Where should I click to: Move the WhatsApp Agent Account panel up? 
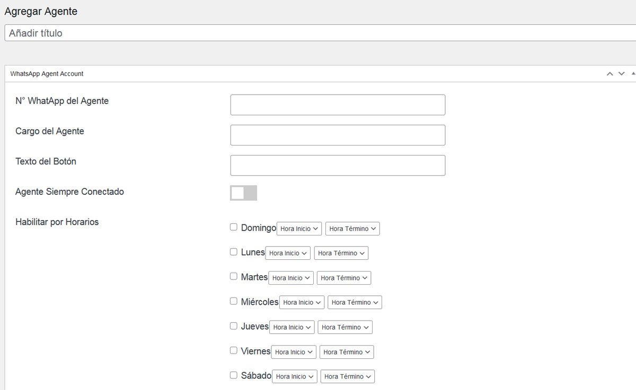[x=610, y=74]
